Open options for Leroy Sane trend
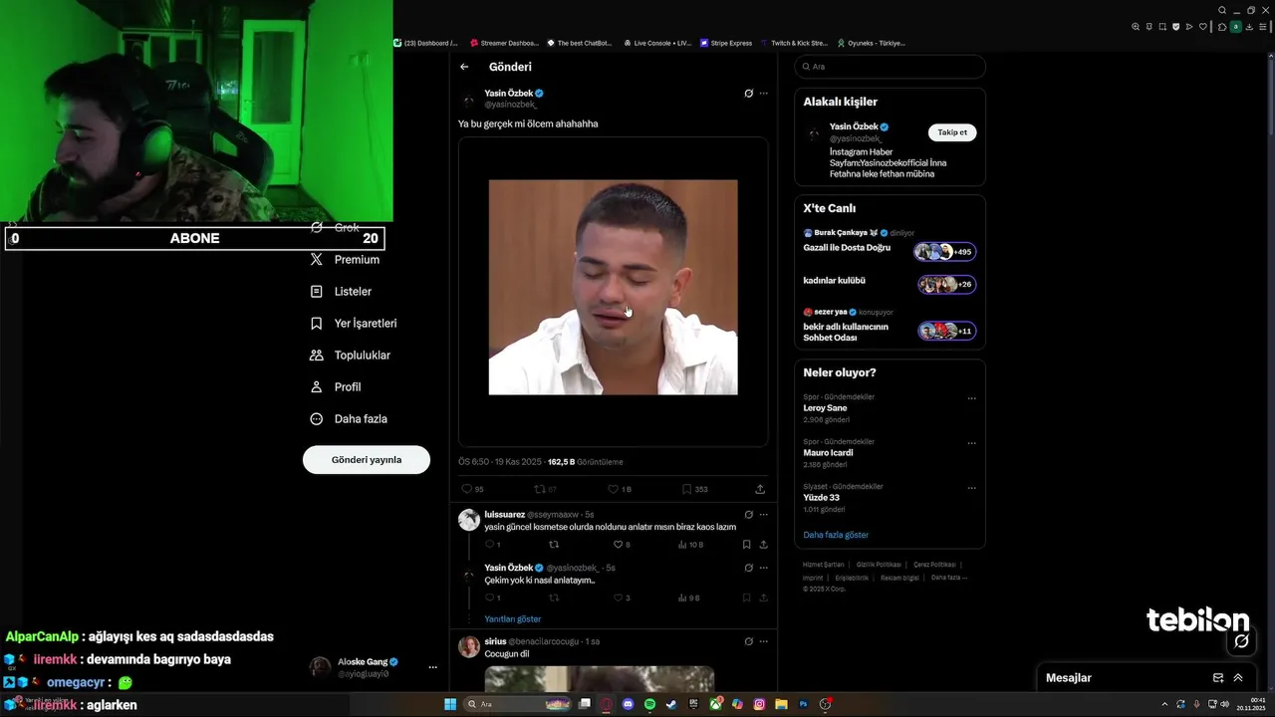Image resolution: width=1275 pixels, height=717 pixels. (x=972, y=398)
